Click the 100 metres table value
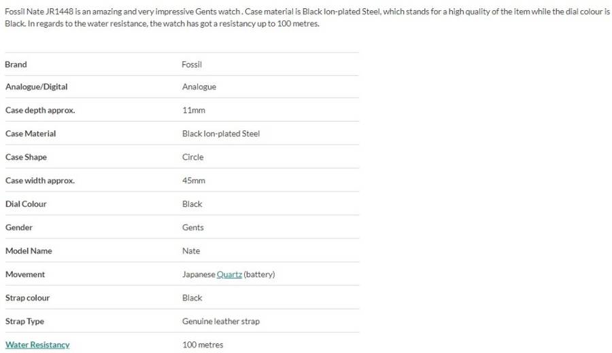Viewport: 612px width, 353px height. pyautogui.click(x=203, y=345)
